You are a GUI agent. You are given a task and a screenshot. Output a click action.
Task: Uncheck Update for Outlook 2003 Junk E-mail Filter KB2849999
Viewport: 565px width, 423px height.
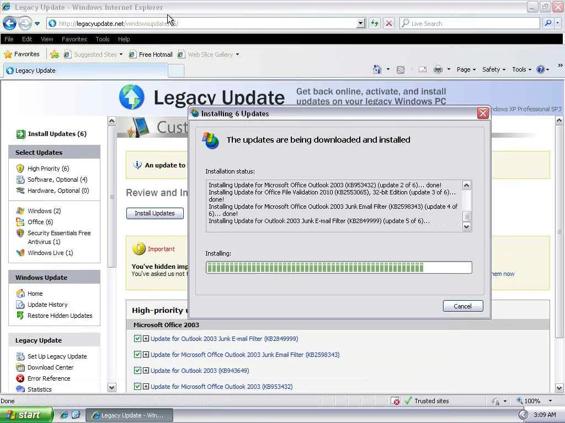137,339
